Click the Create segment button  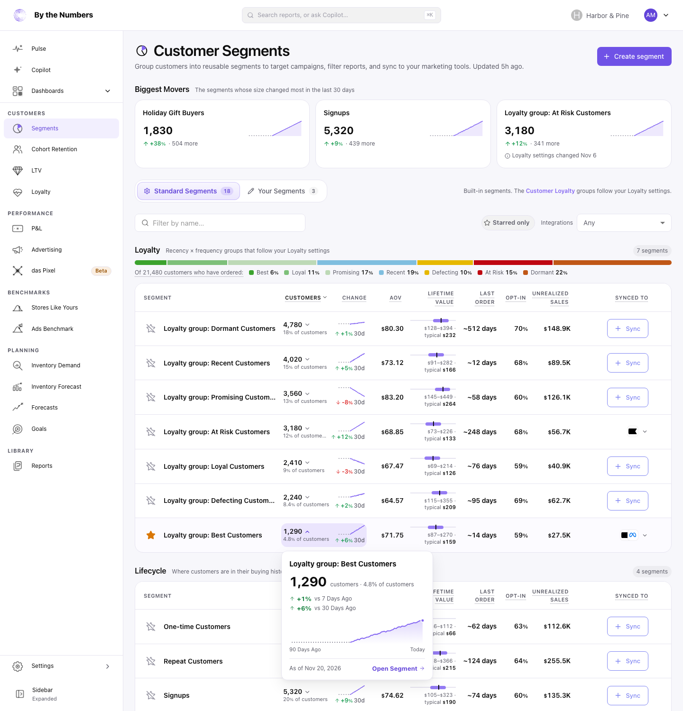[634, 56]
